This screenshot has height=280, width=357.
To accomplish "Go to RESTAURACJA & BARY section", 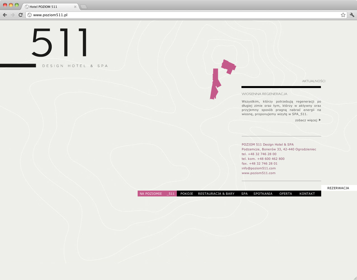I will (216, 194).
